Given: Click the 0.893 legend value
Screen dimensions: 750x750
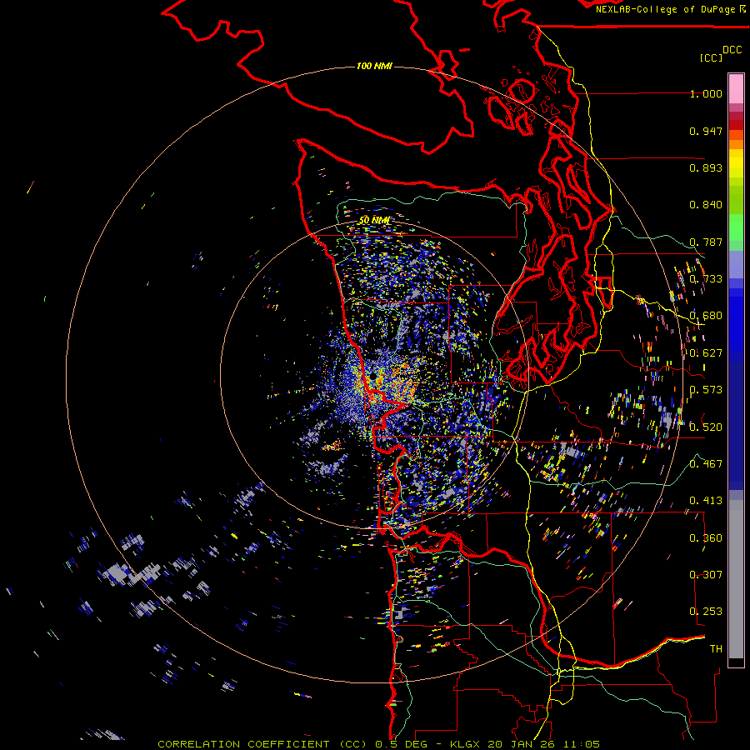Looking at the screenshot, I should 706,167.
